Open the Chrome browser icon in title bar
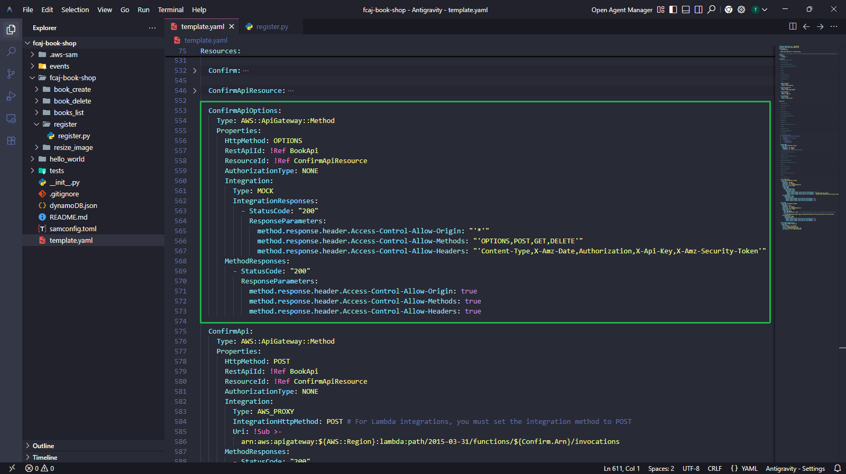 [x=729, y=10]
